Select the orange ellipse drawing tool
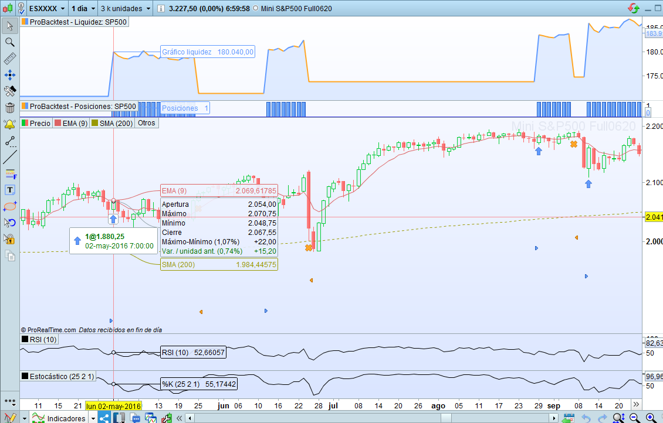663x423 pixels. pyautogui.click(x=10, y=206)
